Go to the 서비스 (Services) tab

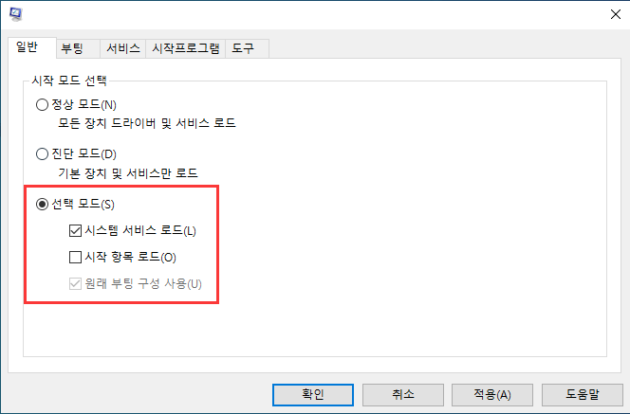(123, 48)
